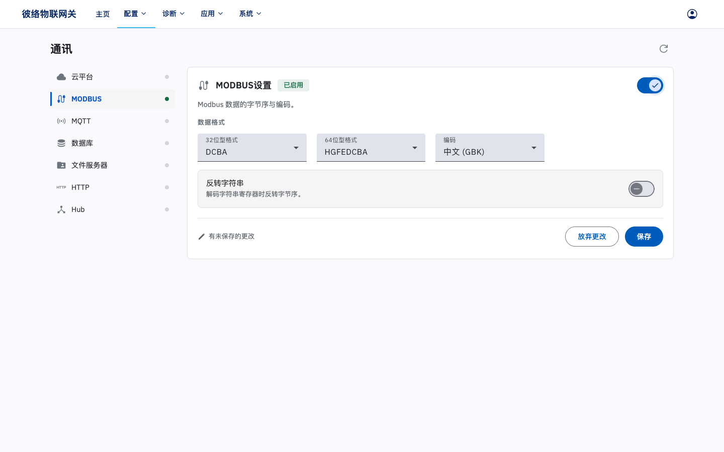Click the 有未保存的更改 notice text
This screenshot has height=452, width=724.
pyautogui.click(x=231, y=237)
